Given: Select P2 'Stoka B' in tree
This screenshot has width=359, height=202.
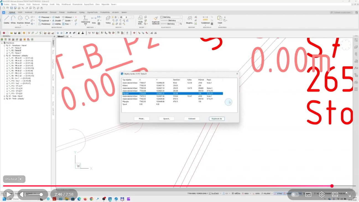Looking at the screenshot, I should tap(16, 50).
